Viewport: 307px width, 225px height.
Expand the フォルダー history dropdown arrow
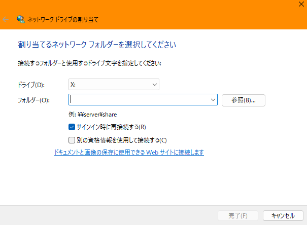pyautogui.click(x=213, y=100)
